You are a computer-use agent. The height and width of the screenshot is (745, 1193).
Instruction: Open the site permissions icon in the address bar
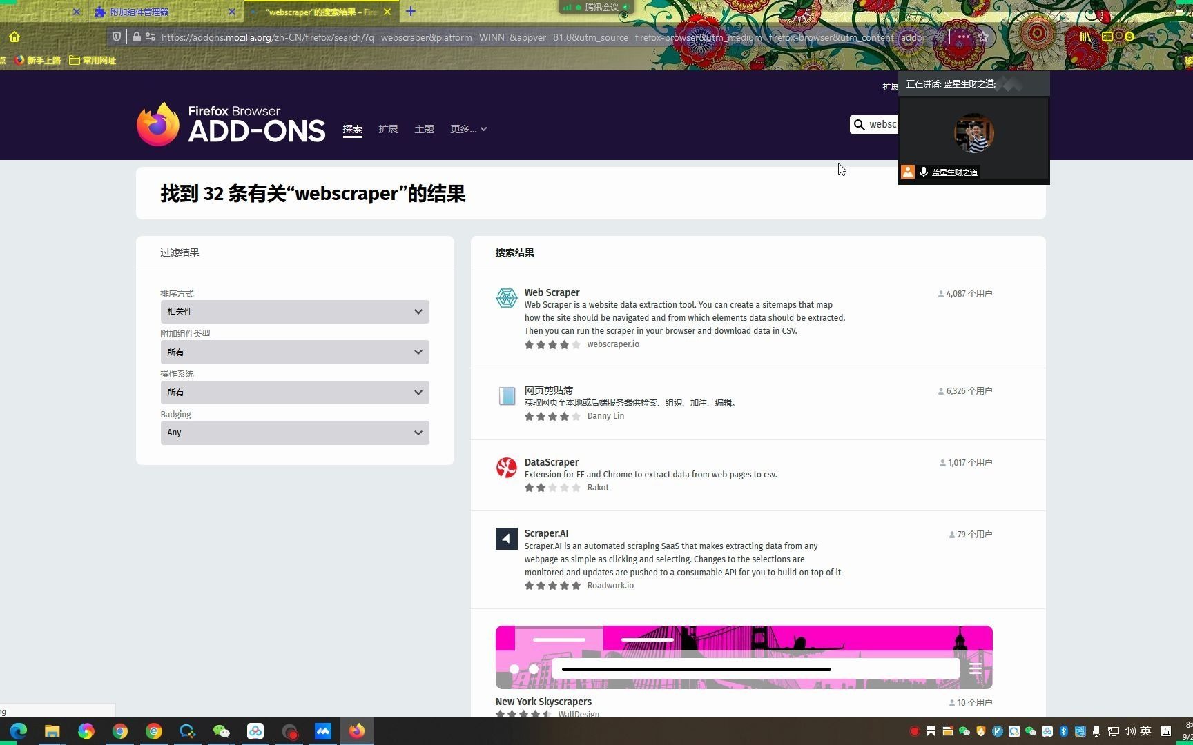pyautogui.click(x=150, y=37)
